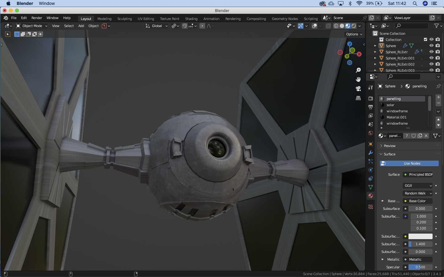
Task: Unlink material with X button
Action: point(426,136)
